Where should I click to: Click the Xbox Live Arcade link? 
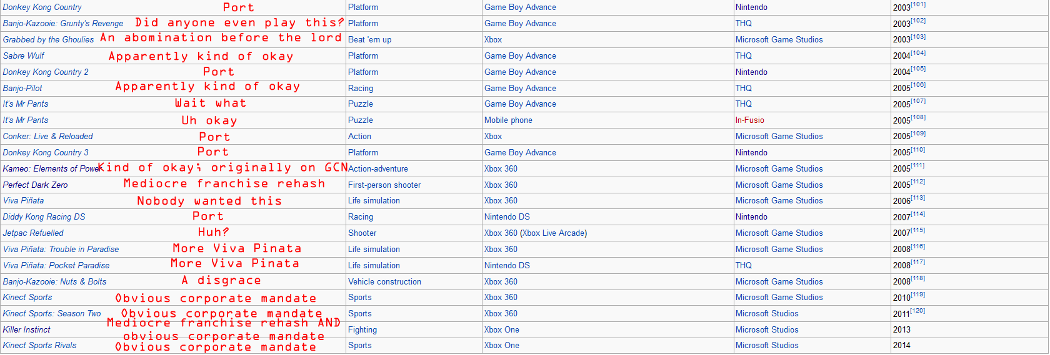point(553,233)
